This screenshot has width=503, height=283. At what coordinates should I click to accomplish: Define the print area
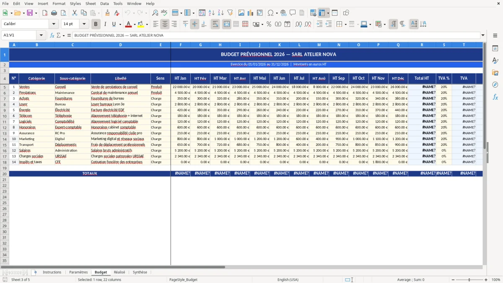[313, 13]
